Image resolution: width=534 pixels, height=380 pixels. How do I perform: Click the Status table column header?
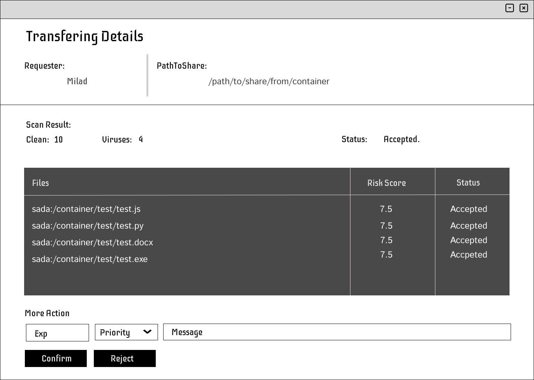coord(468,183)
